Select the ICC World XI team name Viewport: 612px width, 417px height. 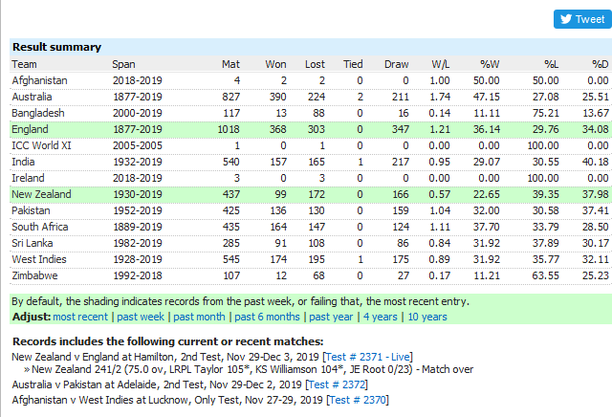point(41,145)
